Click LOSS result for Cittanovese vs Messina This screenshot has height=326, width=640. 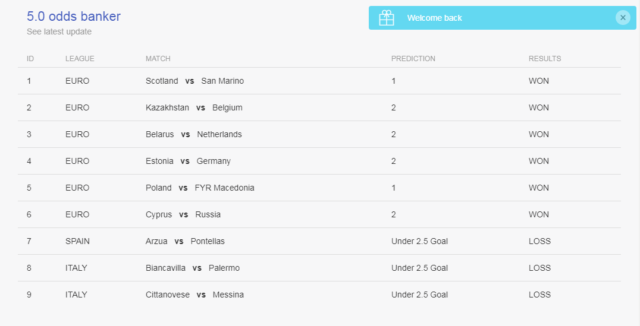[539, 295]
